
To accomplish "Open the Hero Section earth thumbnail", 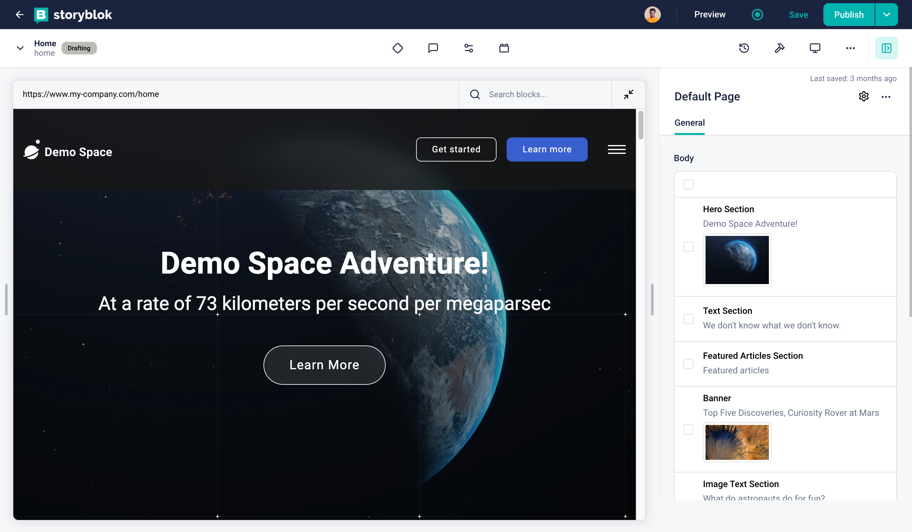I will pos(737,260).
